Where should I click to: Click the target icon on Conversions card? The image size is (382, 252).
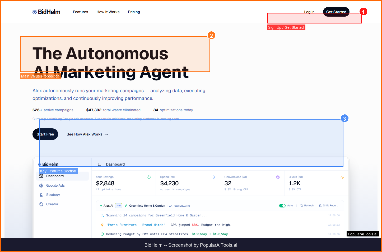pyautogui.click(x=278, y=177)
